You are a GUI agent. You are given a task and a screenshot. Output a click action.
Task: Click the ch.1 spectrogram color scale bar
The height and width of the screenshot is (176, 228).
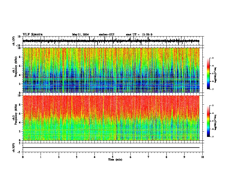[x=208, y=74]
